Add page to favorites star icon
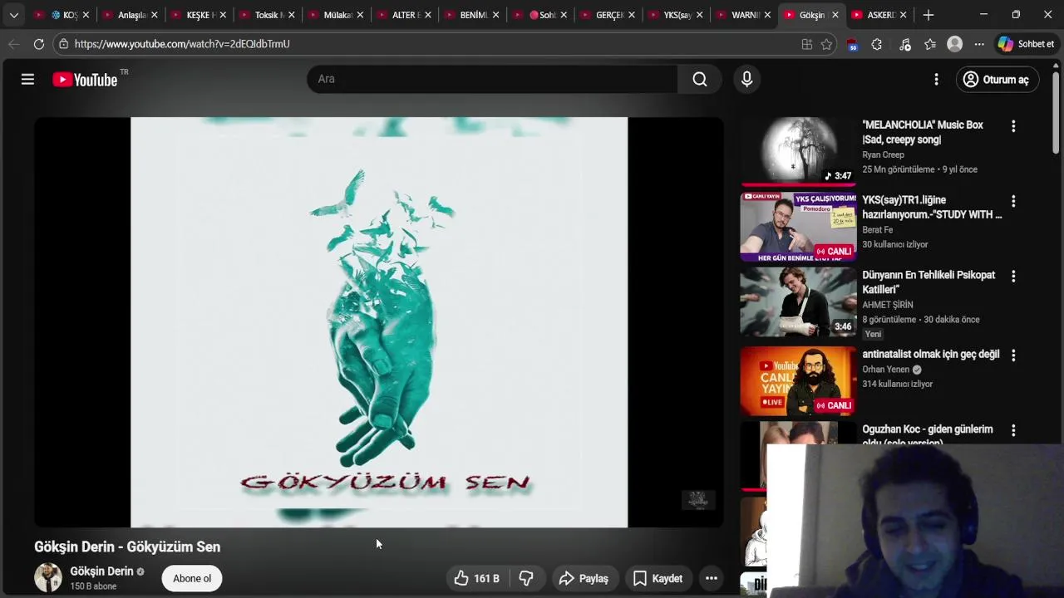 826,44
